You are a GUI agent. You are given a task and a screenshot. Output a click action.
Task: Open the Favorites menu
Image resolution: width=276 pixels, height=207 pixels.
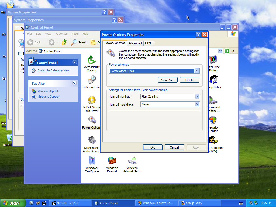point(61,34)
